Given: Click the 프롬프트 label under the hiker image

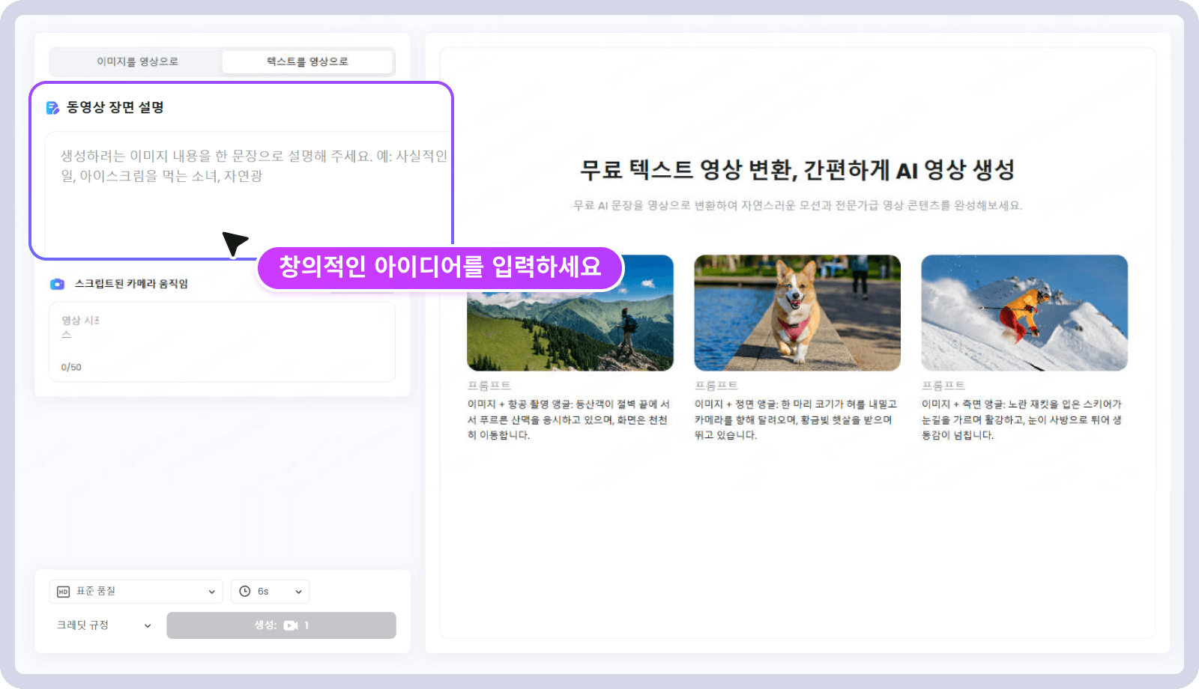Looking at the screenshot, I should (x=489, y=386).
